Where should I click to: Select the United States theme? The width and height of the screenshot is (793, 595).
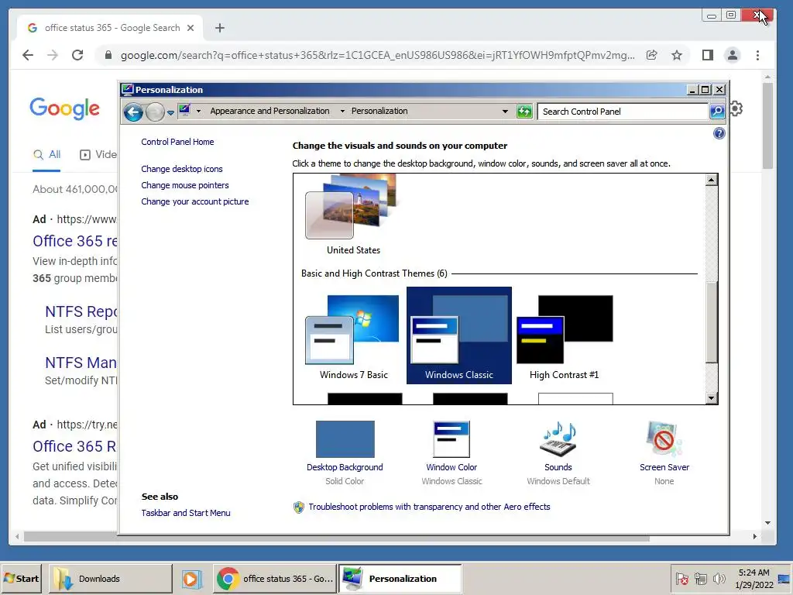353,215
